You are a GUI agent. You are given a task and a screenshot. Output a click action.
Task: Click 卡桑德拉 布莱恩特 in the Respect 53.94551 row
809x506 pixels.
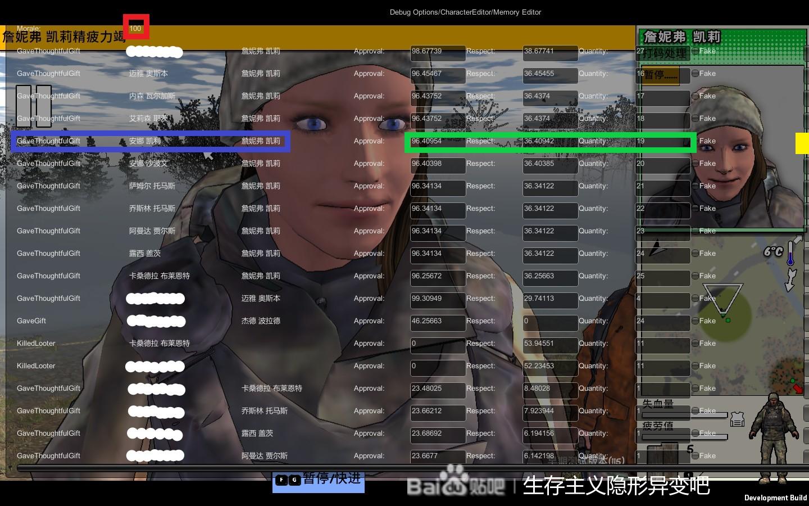[x=160, y=344]
